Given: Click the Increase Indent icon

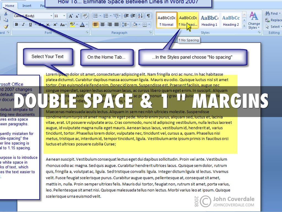Looking at the screenshot, I should point(133,16).
